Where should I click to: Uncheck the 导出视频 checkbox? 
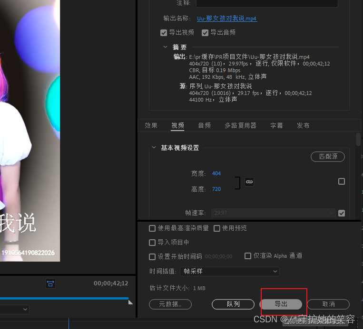(x=164, y=33)
